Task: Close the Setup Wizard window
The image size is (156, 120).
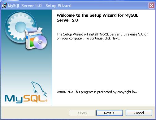Action: coord(151,5)
